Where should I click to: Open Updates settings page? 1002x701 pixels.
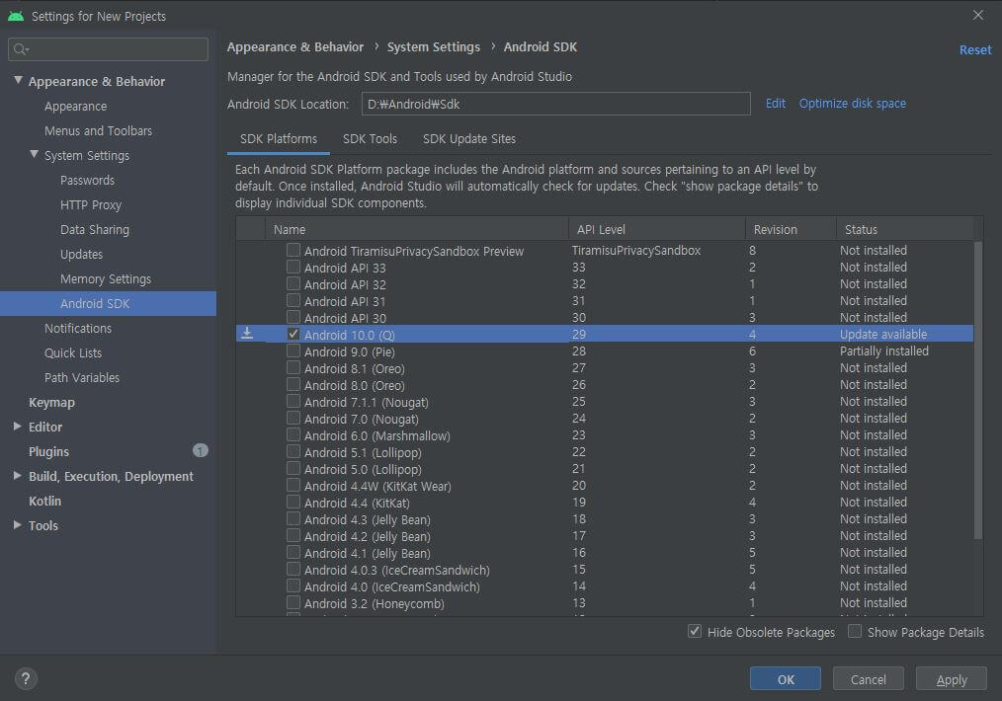(x=81, y=254)
